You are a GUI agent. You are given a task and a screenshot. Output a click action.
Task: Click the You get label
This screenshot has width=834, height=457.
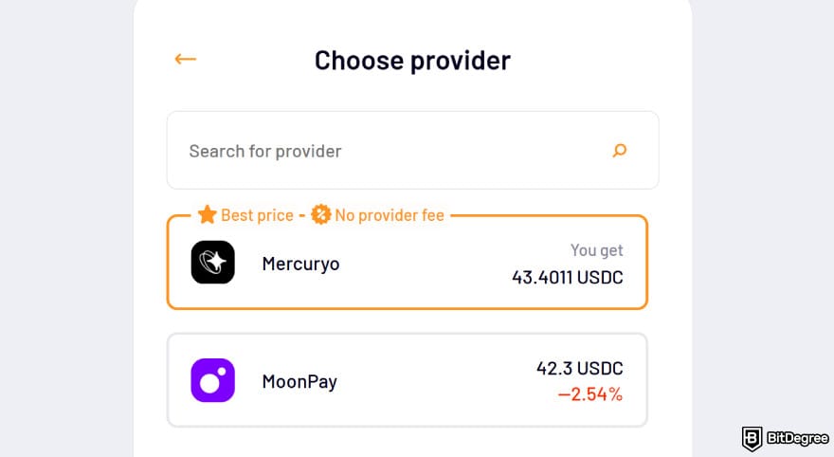pyautogui.click(x=596, y=250)
